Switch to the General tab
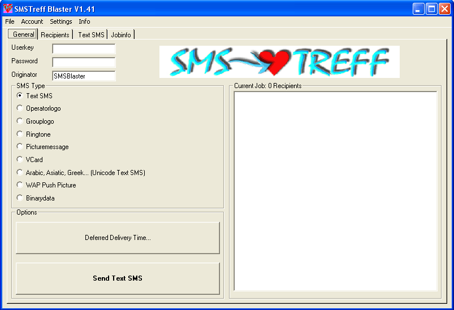 coord(23,34)
